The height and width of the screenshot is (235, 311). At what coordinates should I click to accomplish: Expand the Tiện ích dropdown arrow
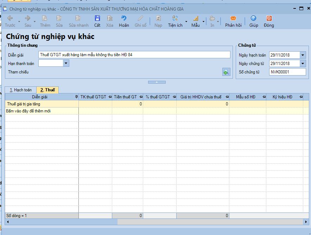(186, 21)
